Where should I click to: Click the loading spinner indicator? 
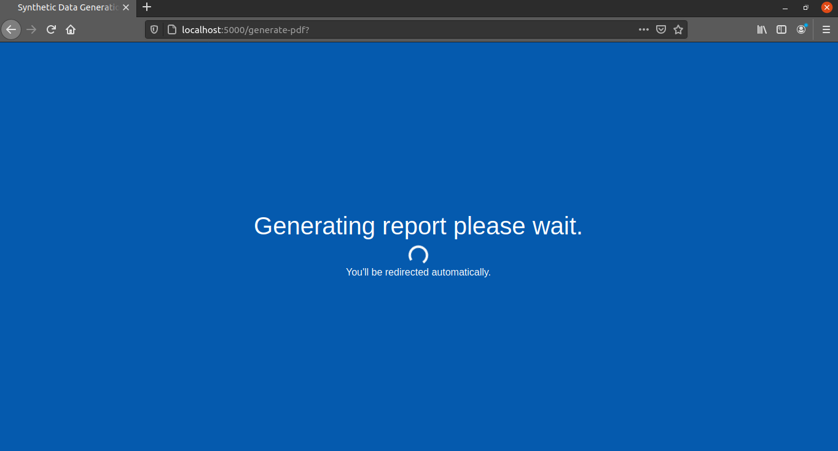418,255
